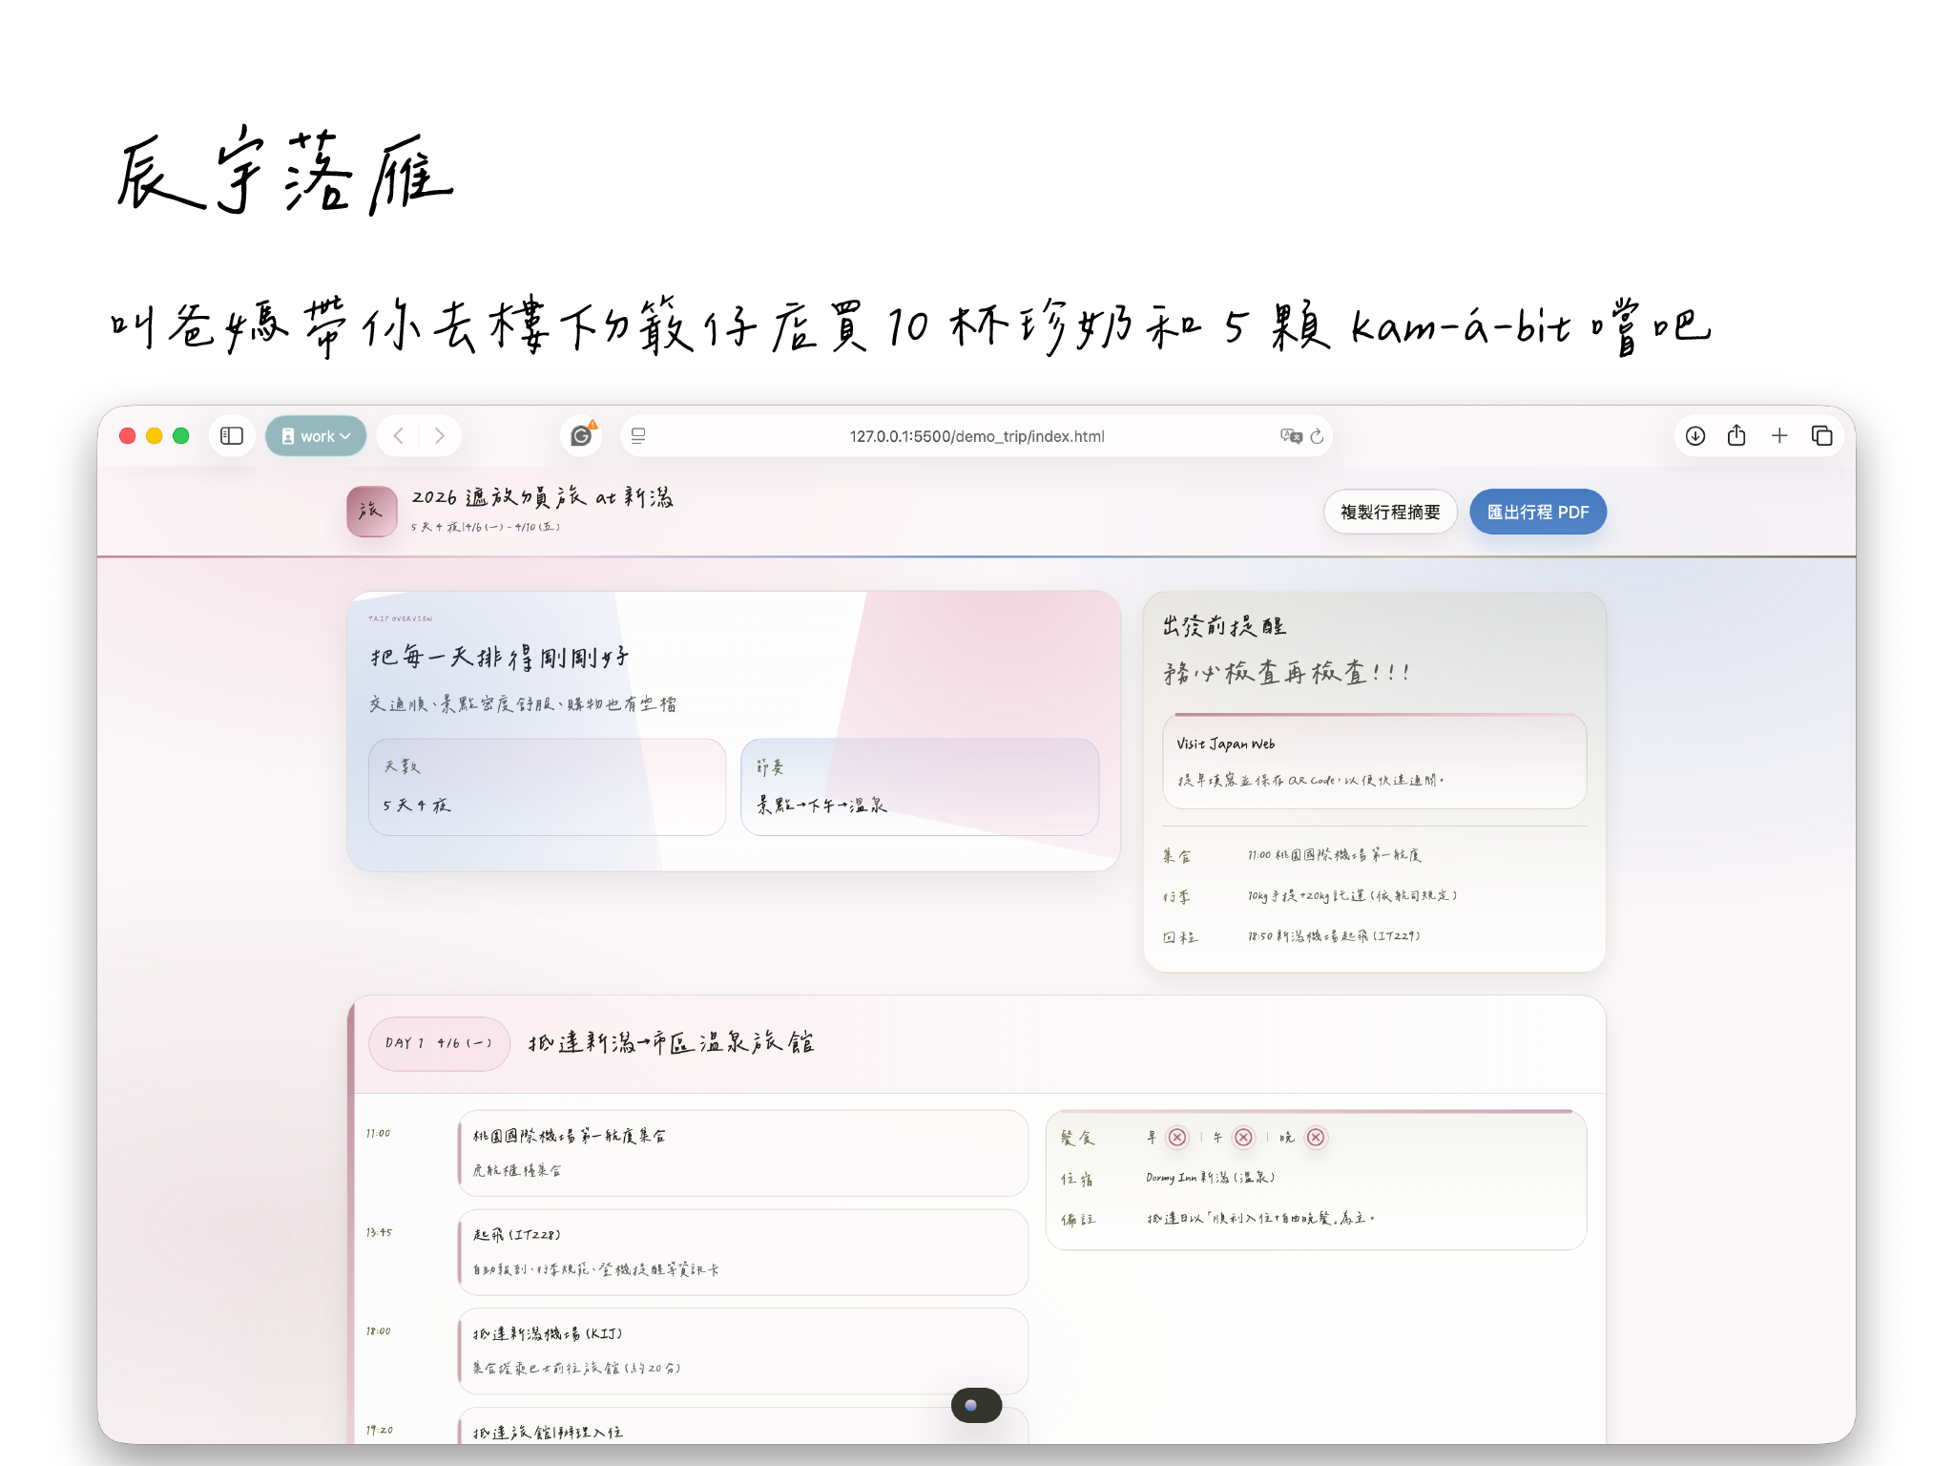Reload the demo_trip page
Viewport: 1954px width, 1466px height.
coord(1318,436)
